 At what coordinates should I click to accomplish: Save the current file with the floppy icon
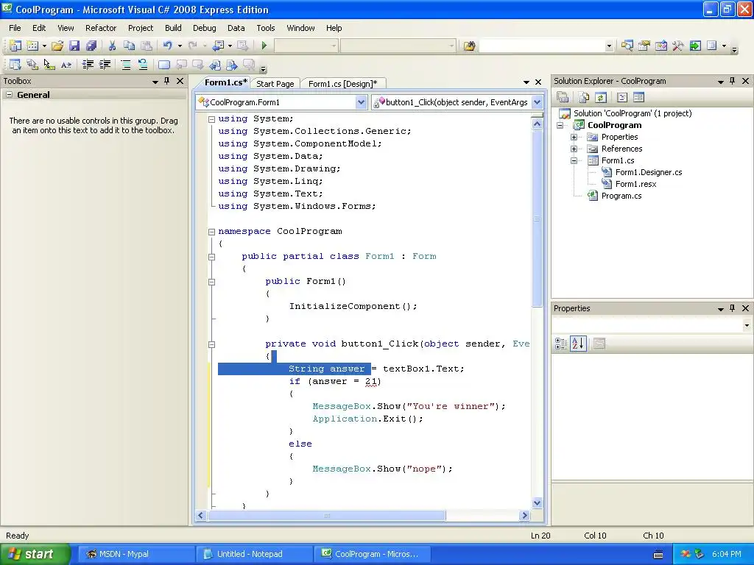pos(74,46)
